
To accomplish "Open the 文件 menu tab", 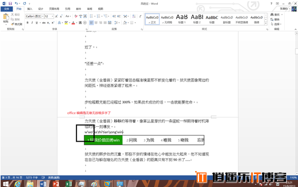I will click(7, 9).
